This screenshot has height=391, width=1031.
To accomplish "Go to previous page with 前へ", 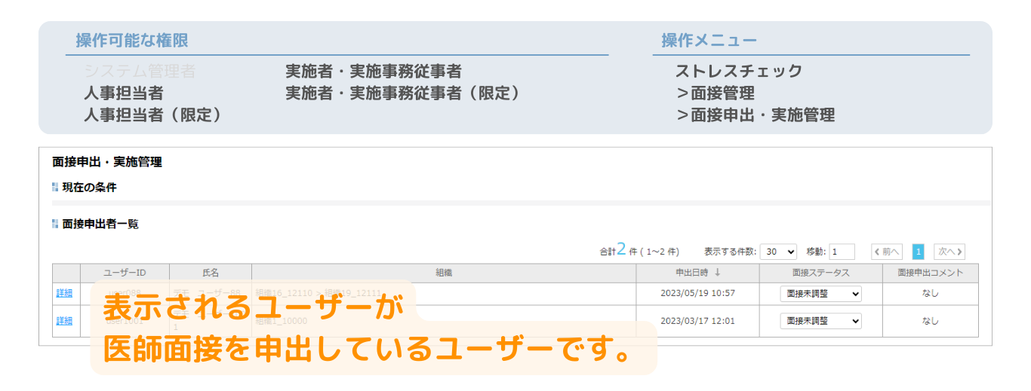I will point(887,252).
